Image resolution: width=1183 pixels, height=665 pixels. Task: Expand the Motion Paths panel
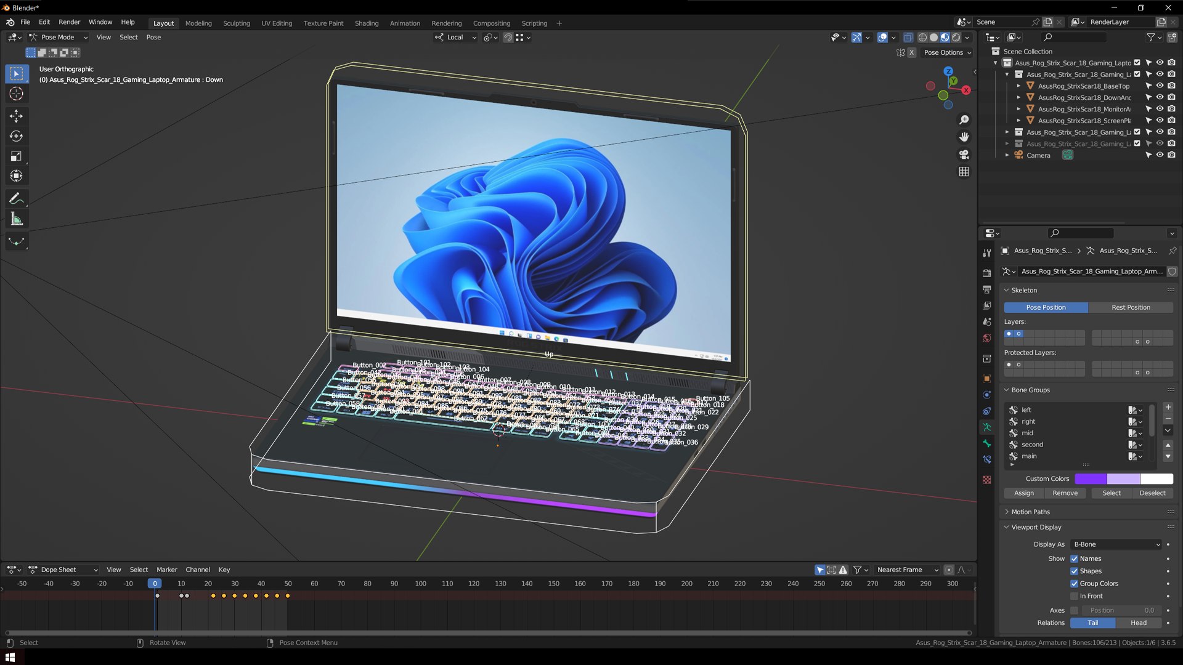pyautogui.click(x=1007, y=512)
